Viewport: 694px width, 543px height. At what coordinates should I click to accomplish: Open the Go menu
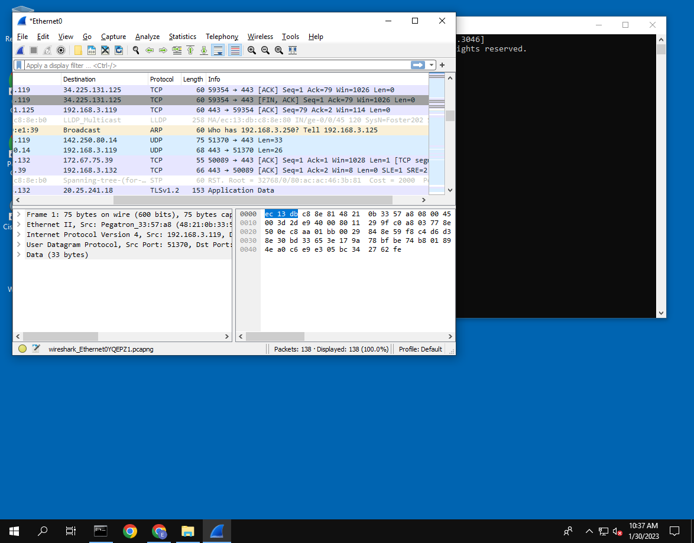coord(87,37)
